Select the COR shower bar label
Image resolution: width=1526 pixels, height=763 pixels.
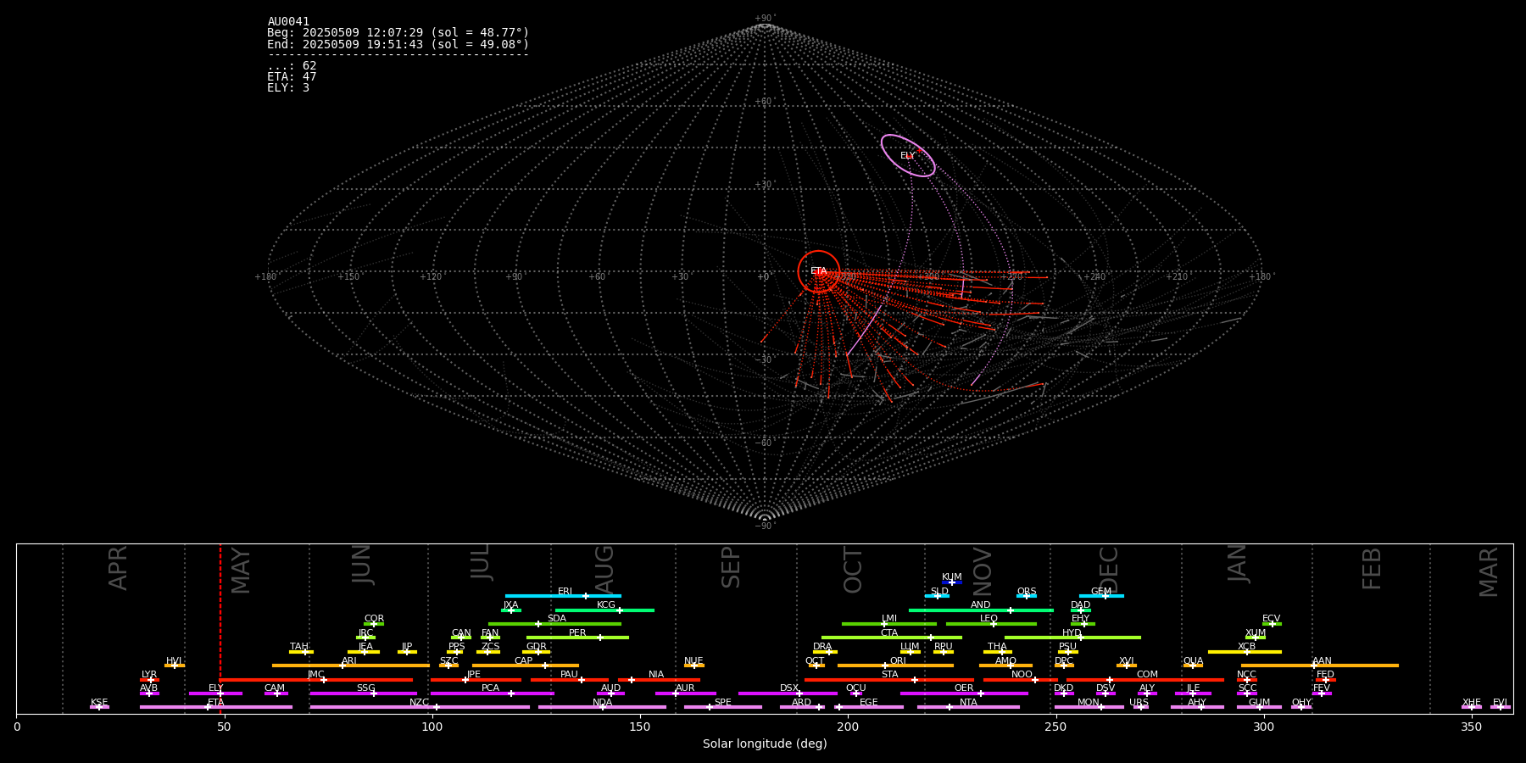tap(374, 619)
